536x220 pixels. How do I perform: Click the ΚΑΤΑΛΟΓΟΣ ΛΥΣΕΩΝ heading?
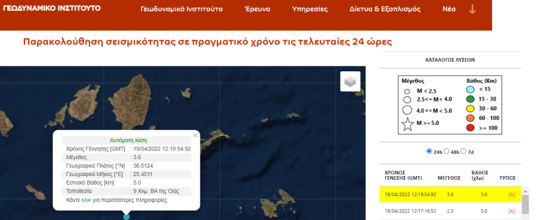pos(450,60)
